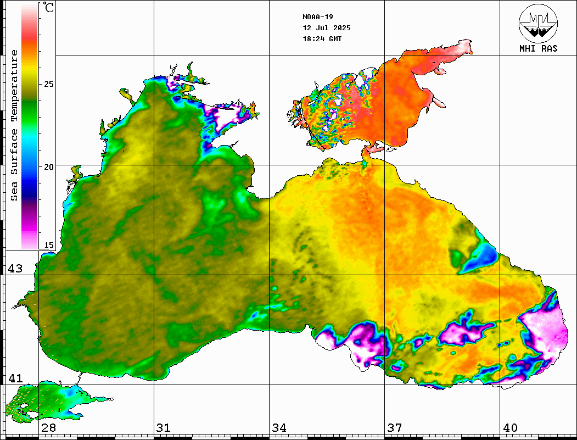Click longitude label 40
577x440 pixels.
point(510,428)
